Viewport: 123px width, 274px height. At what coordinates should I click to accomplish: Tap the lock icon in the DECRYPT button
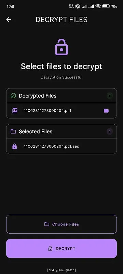pyautogui.click(x=50, y=249)
